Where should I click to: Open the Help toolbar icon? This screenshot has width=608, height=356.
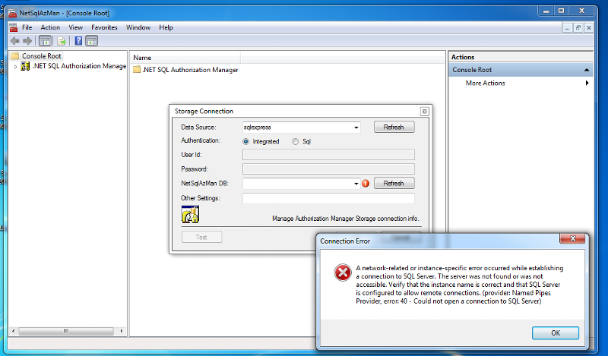pos(78,41)
